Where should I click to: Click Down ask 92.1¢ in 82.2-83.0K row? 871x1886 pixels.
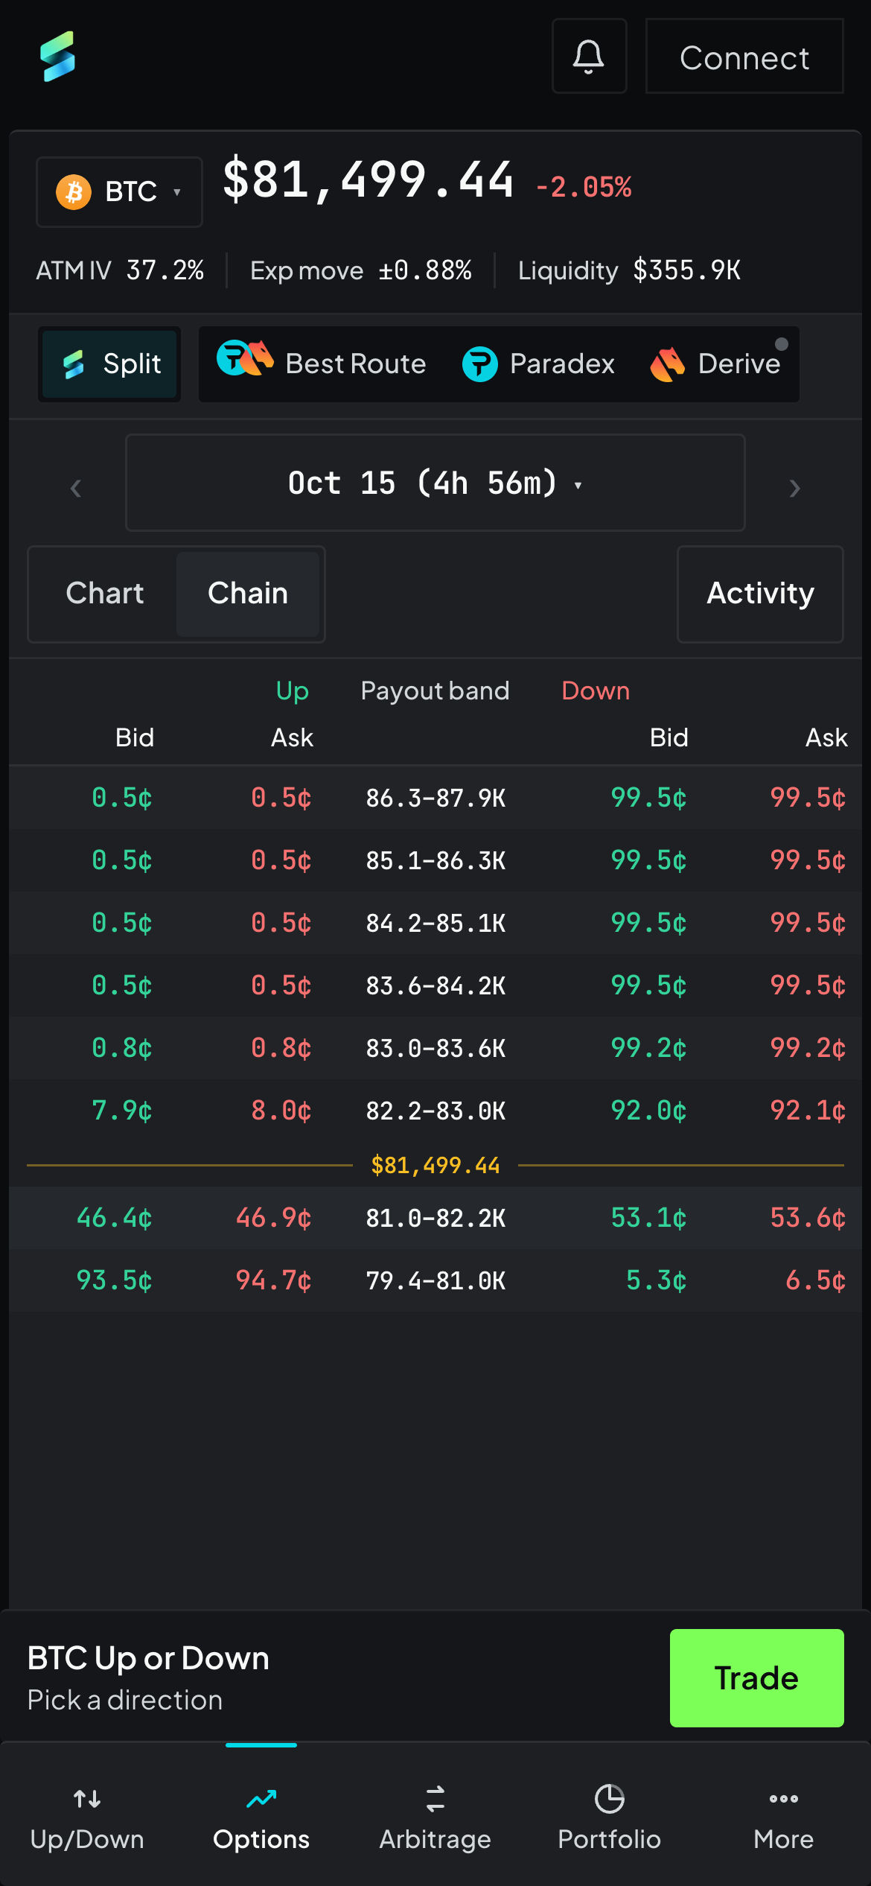point(808,1111)
